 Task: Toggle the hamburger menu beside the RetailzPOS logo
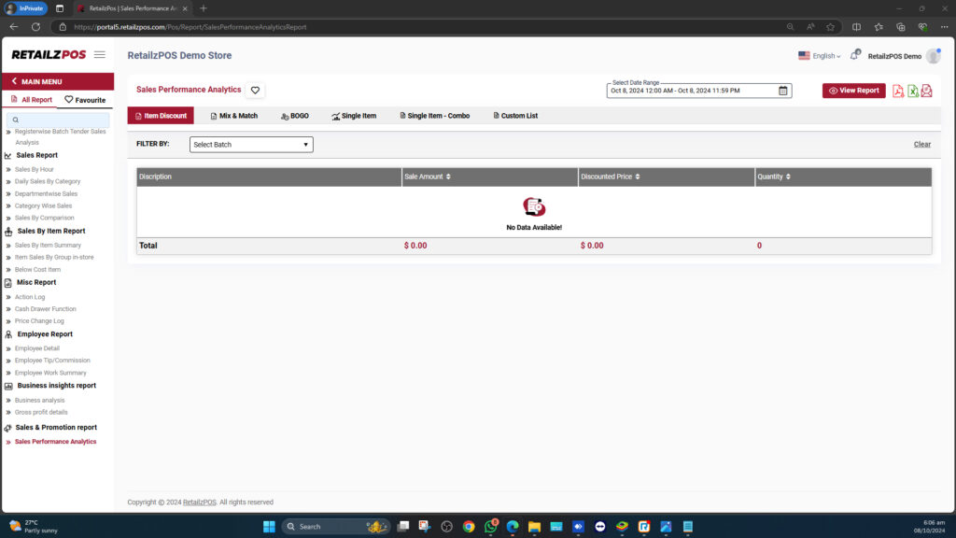click(x=99, y=54)
